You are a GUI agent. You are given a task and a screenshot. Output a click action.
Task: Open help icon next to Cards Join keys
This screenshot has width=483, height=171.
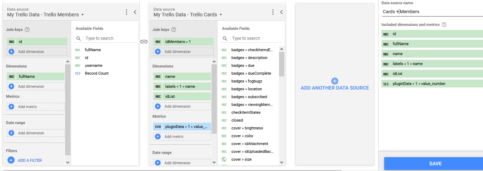(x=174, y=30)
